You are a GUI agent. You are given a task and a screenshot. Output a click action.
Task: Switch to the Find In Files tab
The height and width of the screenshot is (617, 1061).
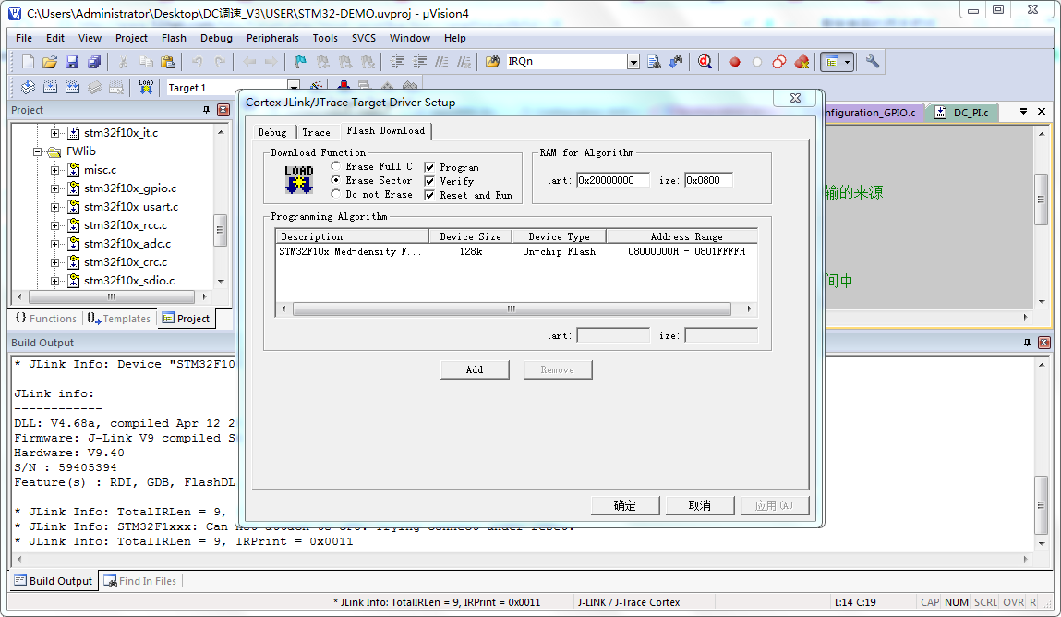140,581
